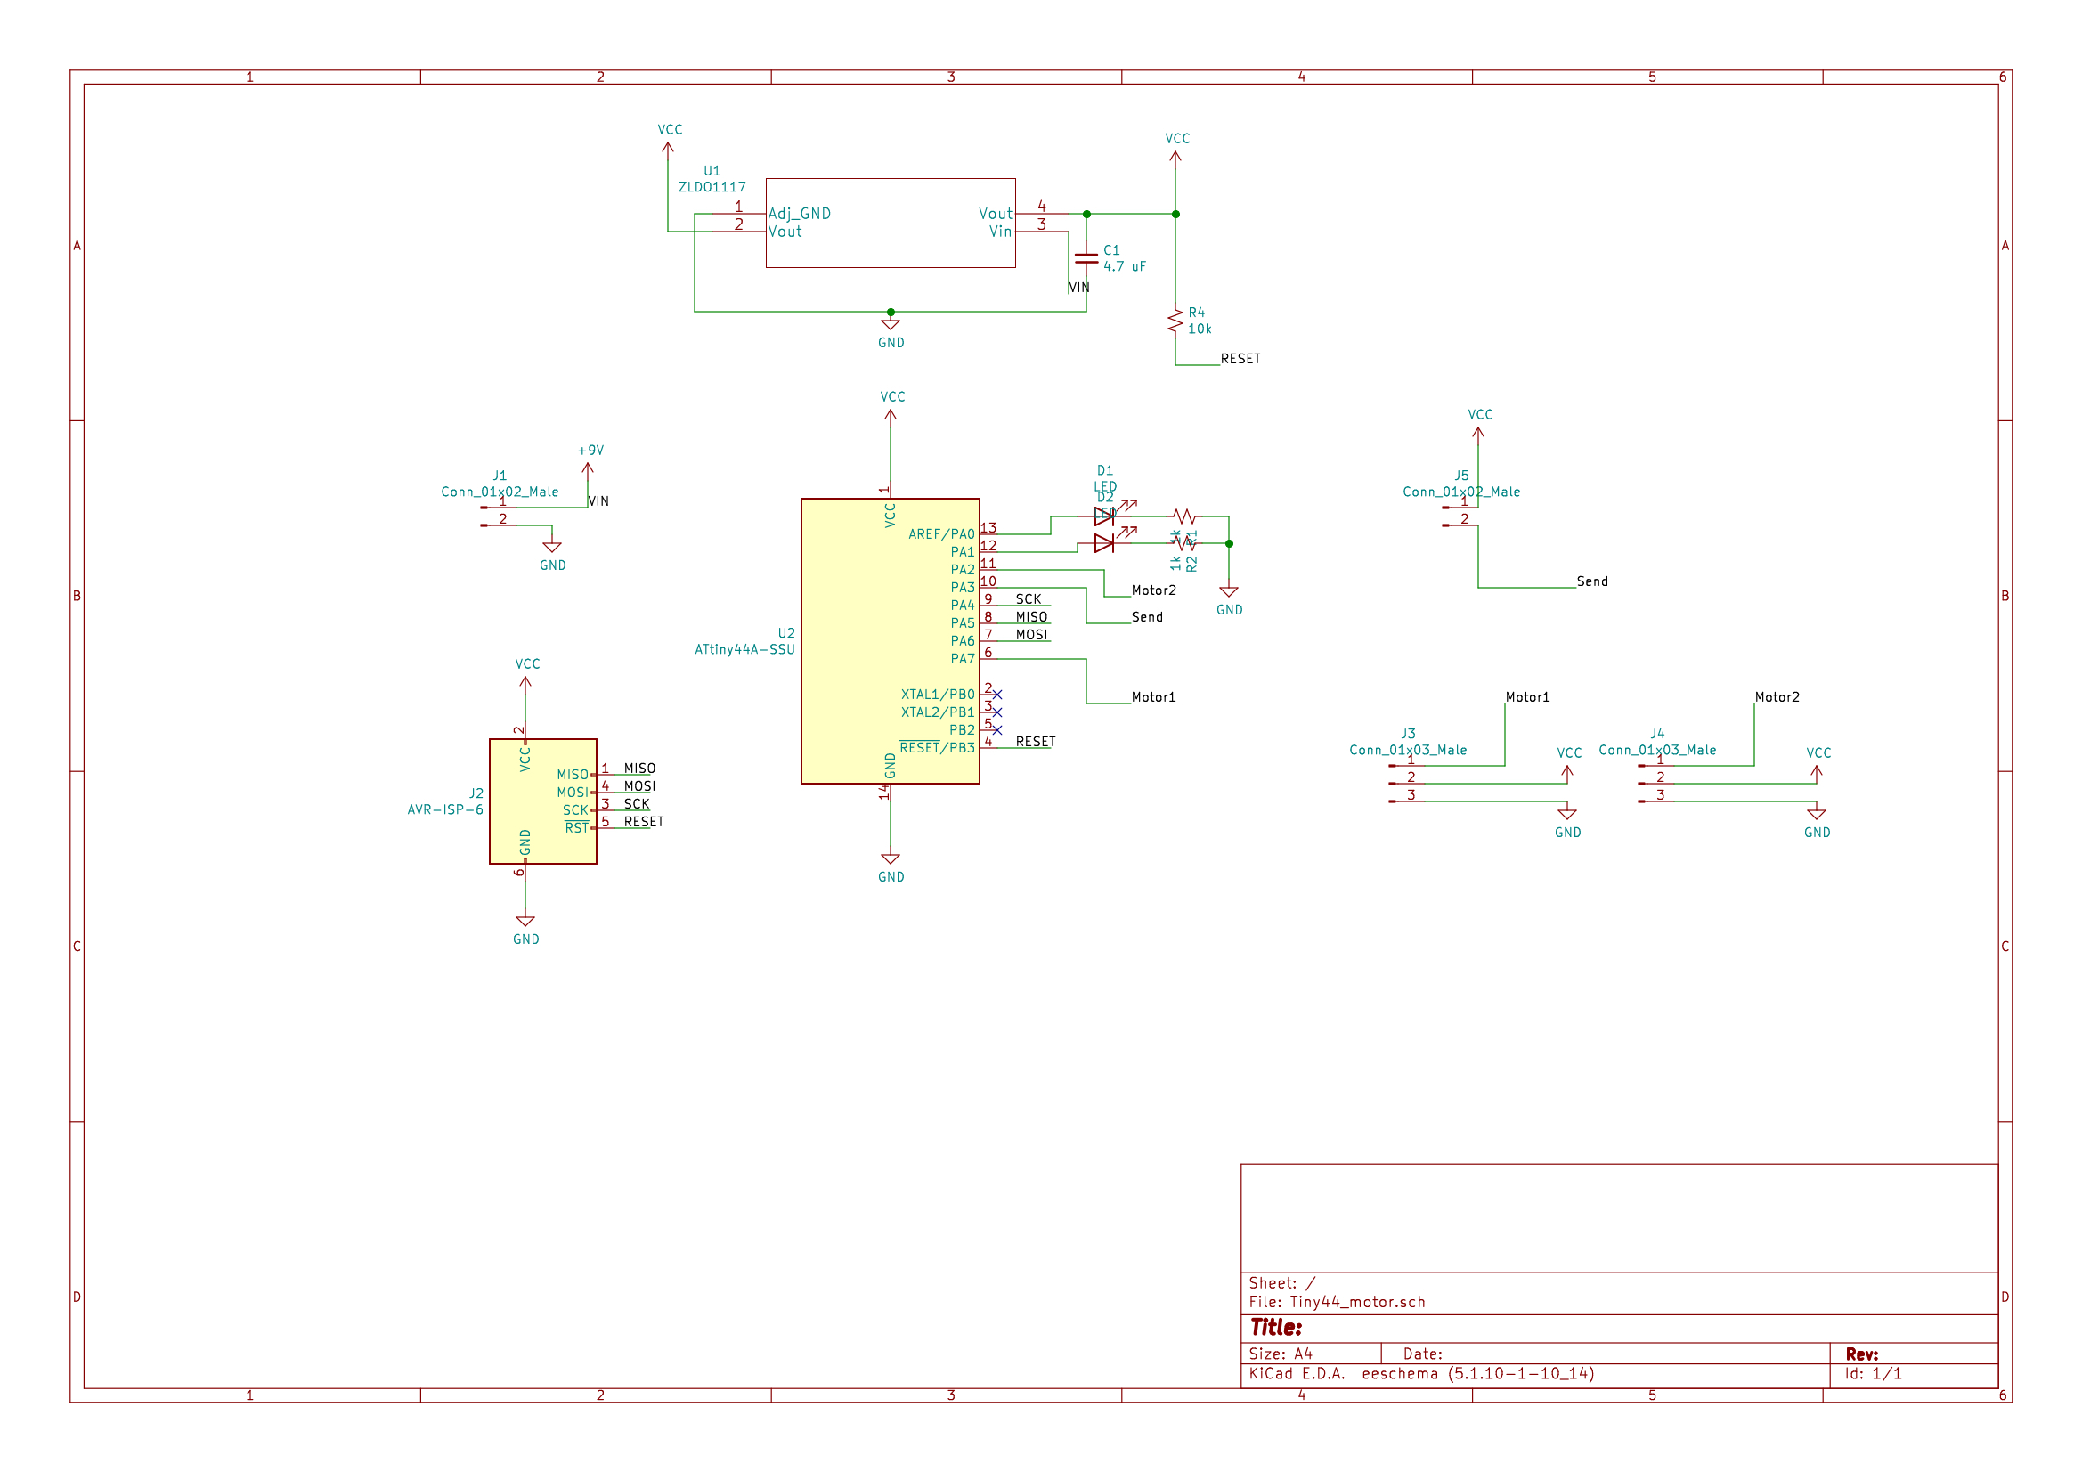Click the J4 reference designator
Viewport: 2082px width, 1472px height.
click(1657, 734)
